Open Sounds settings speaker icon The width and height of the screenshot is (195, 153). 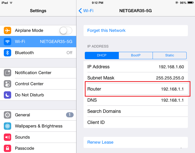pyautogui.click(x=8, y=137)
